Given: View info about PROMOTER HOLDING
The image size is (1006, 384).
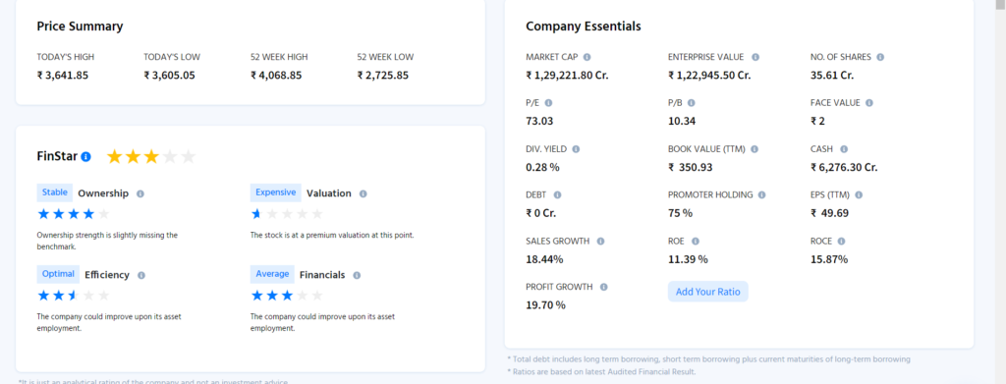Looking at the screenshot, I should pyautogui.click(x=761, y=194).
